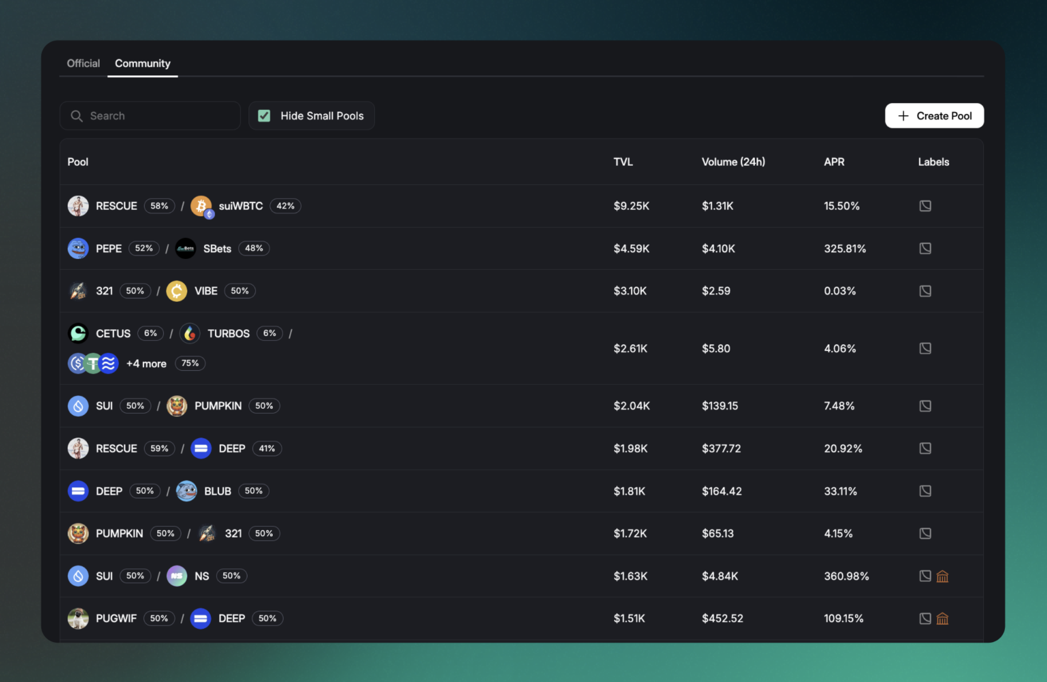The width and height of the screenshot is (1047, 682).
Task: Uncheck the Hide Small Pools checkbox
Action: (264, 116)
